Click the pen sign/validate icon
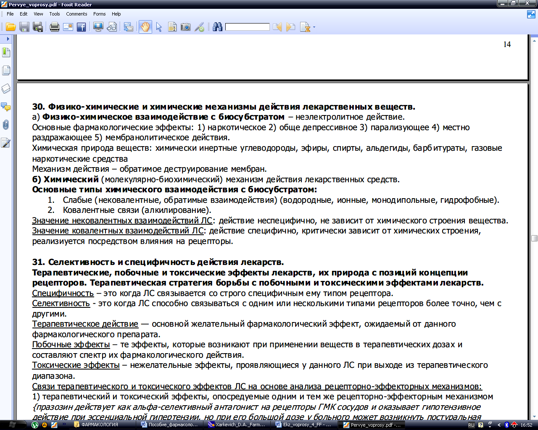This screenshot has height=430, width=538. coord(199,27)
